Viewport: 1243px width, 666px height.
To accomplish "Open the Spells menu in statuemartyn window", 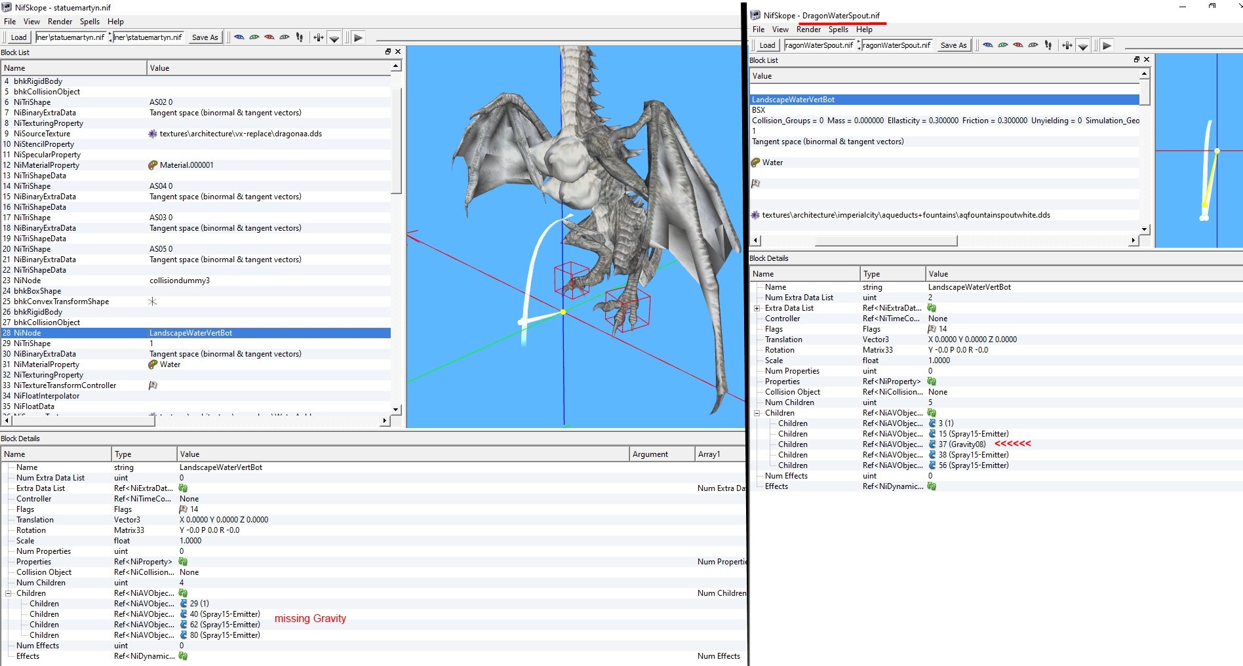I will 90,22.
